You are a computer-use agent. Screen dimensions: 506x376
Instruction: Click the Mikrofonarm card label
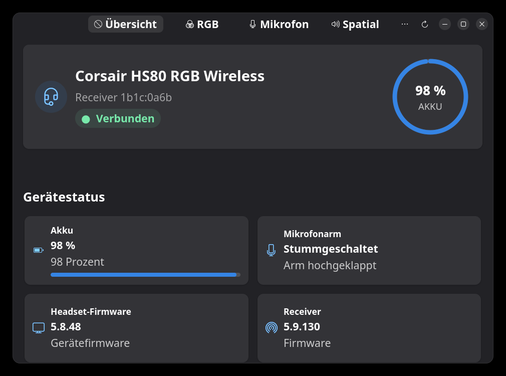coord(313,234)
